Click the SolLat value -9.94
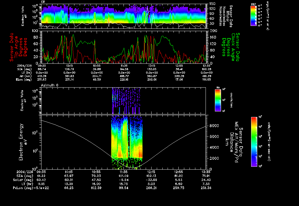Viewport: 299px width, 206px height. click(124, 180)
